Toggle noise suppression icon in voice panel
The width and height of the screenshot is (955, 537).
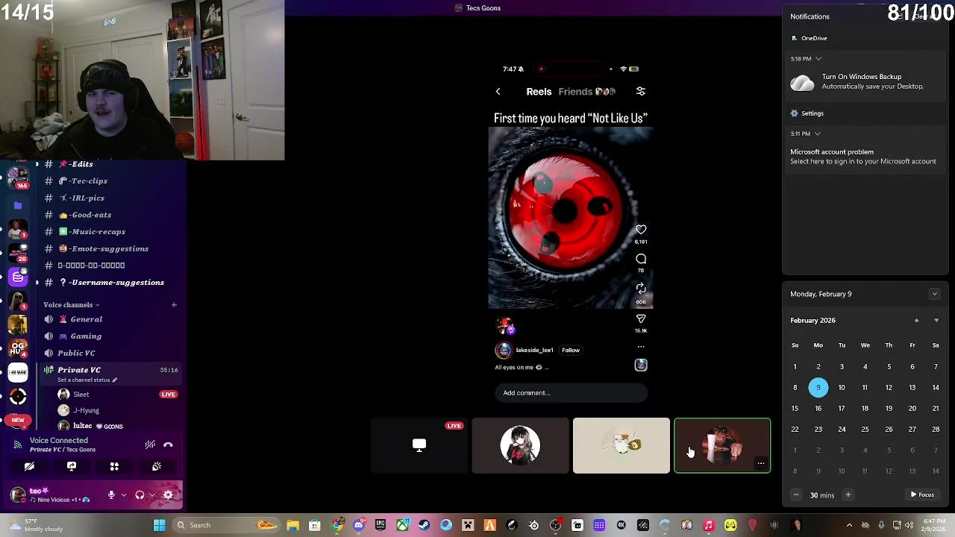pyautogui.click(x=150, y=445)
